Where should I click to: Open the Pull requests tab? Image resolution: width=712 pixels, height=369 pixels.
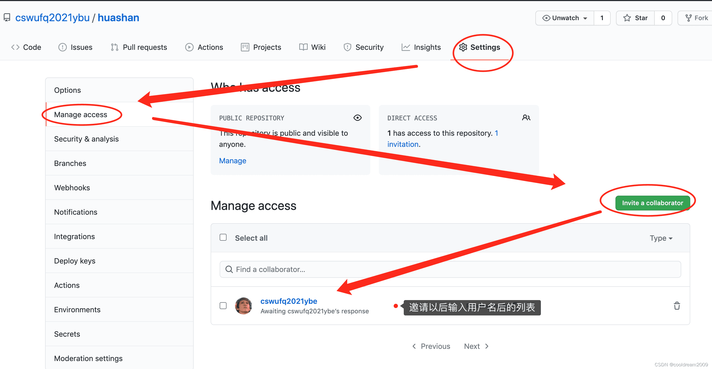[x=139, y=47]
